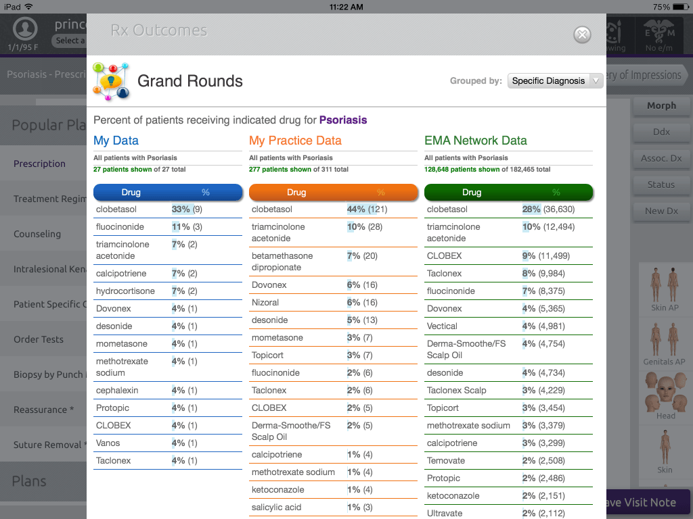693x519 pixels.
Task: Open the Prescription plan item
Action: click(x=43, y=164)
